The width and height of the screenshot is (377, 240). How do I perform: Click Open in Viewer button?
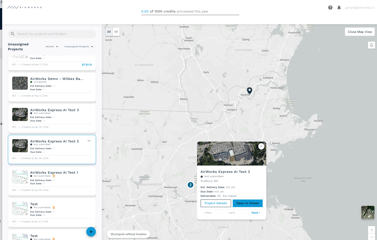(x=248, y=203)
